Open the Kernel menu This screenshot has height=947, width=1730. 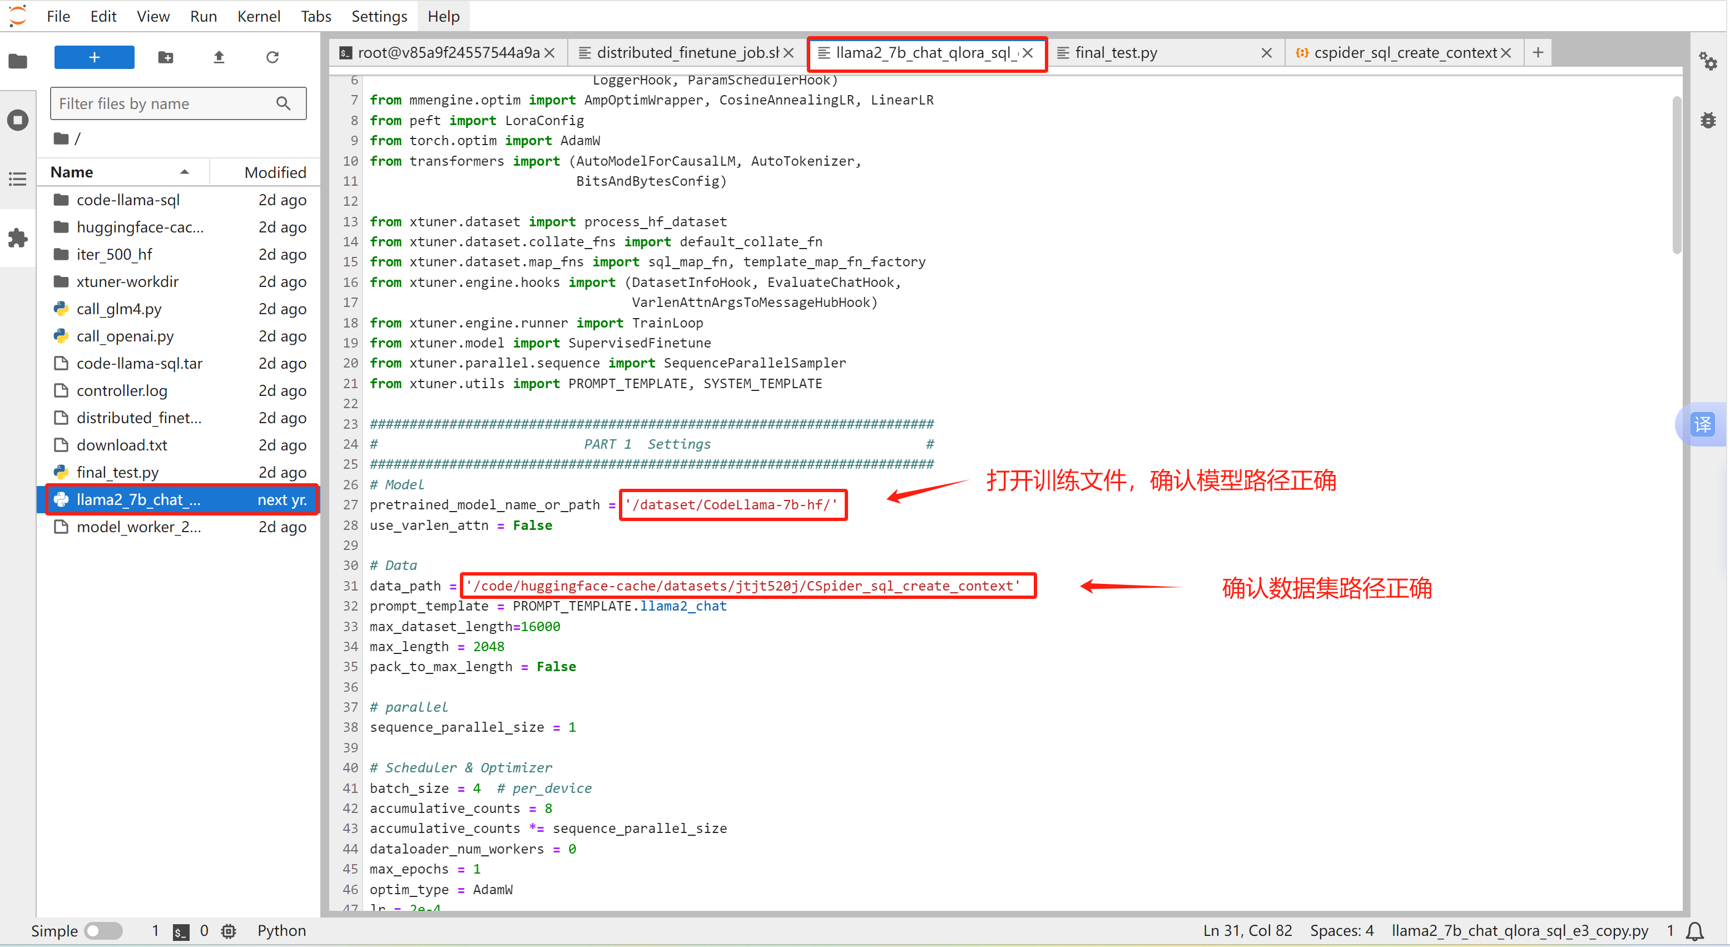[259, 16]
